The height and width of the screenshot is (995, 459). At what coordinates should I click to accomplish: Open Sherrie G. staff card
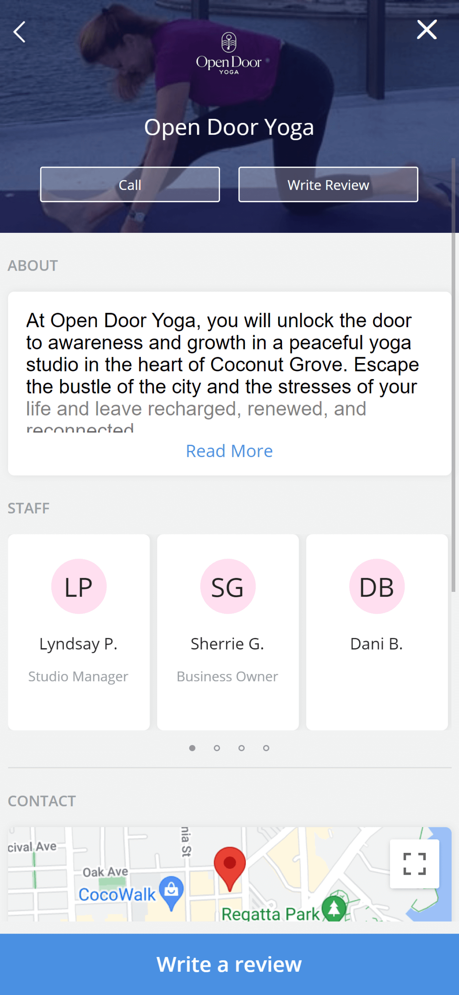[x=228, y=632]
